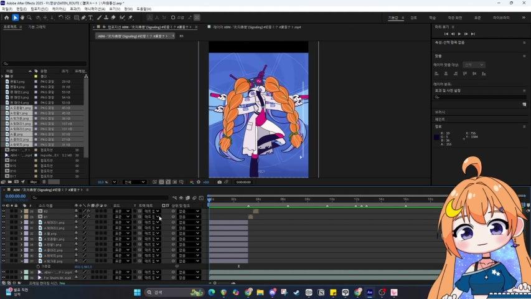The height and width of the screenshot is (299, 531).
Task: Select the Type (T) tool
Action: 91,17
